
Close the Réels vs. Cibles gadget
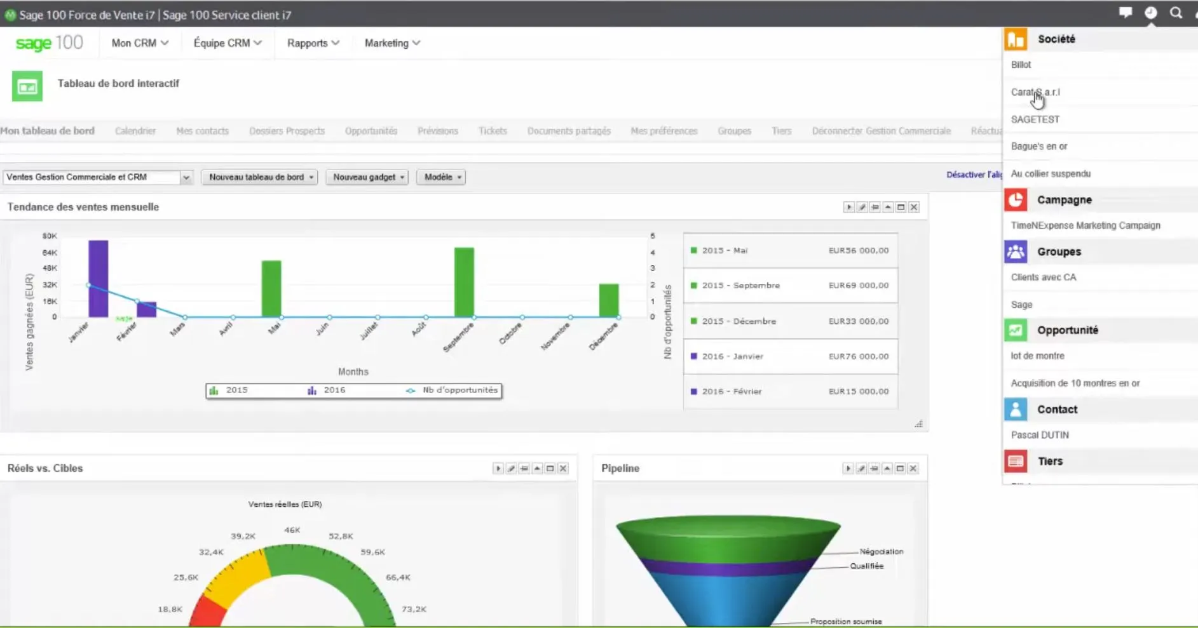pyautogui.click(x=563, y=469)
